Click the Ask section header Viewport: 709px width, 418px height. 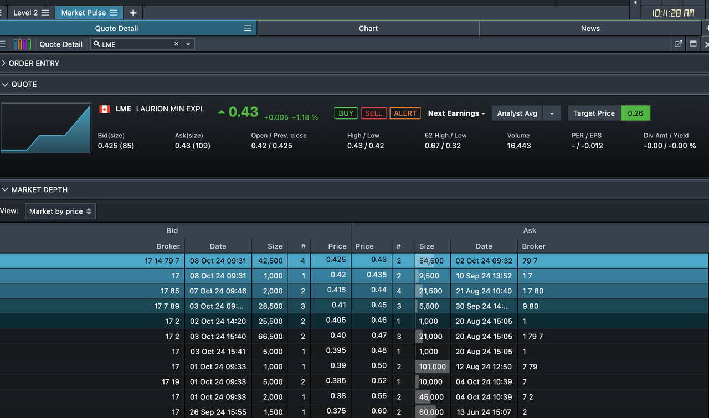coord(530,230)
